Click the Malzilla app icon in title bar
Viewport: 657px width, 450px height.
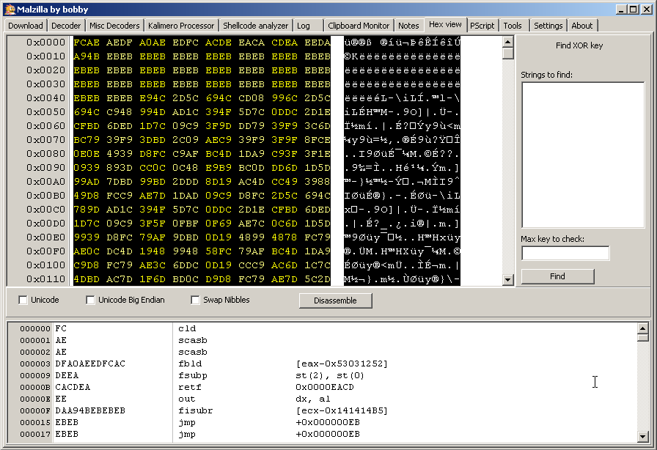[10, 9]
